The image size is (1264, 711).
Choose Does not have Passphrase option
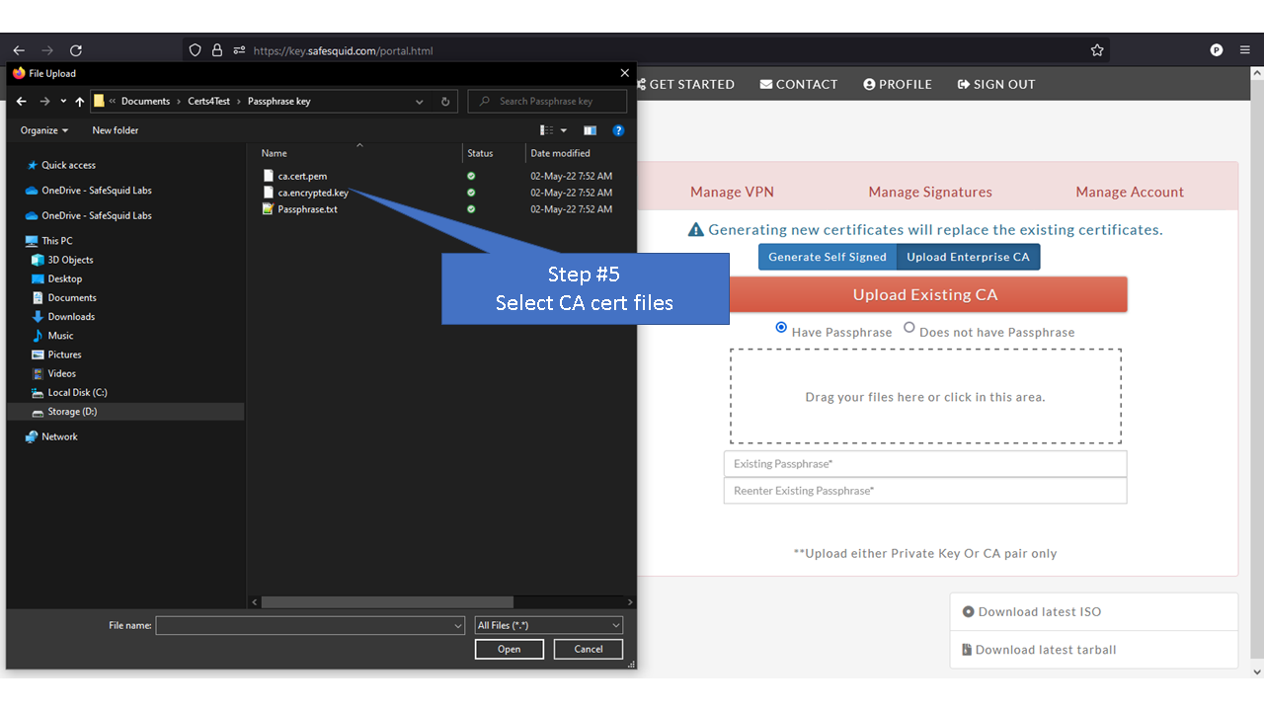[908, 328]
